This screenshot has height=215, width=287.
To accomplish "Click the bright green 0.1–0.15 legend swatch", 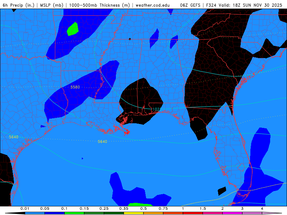I will point(74,213).
